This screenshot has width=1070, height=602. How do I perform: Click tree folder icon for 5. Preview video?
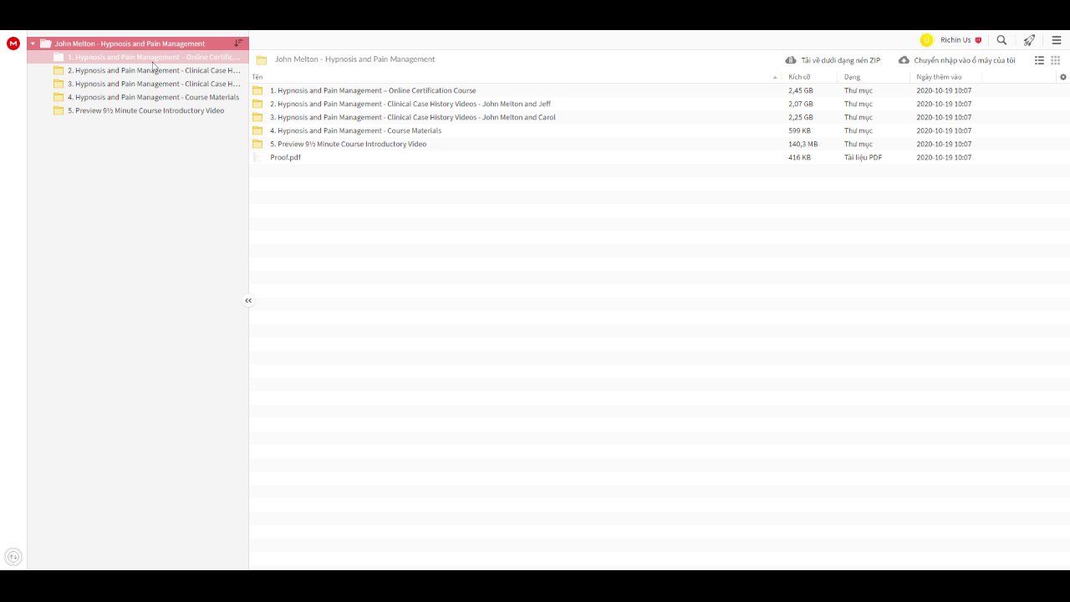click(x=59, y=110)
